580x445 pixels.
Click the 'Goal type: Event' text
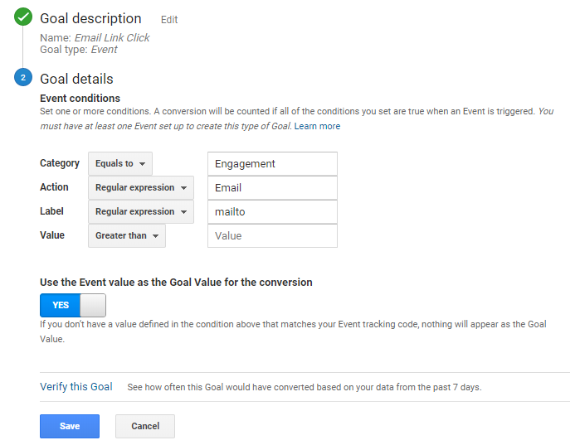click(79, 50)
